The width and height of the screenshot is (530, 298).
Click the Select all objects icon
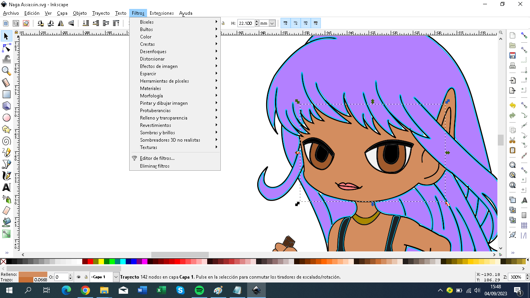[6, 23]
